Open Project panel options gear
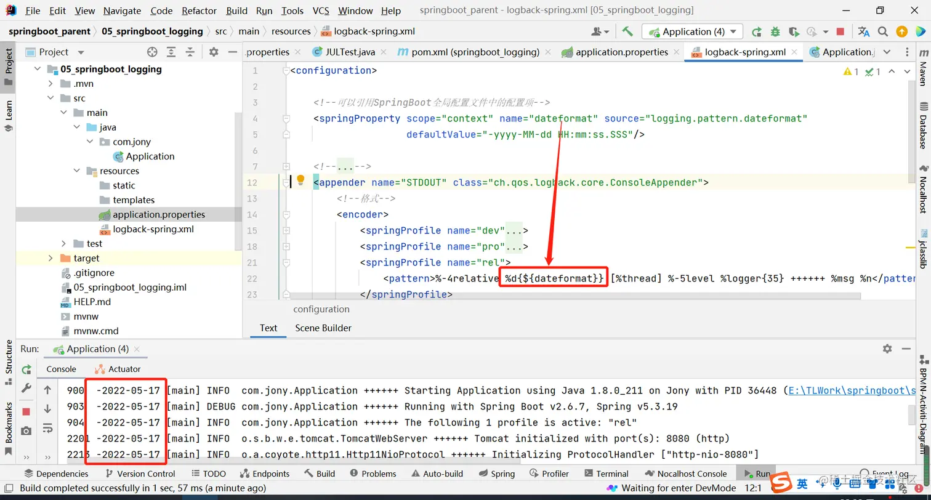This screenshot has width=931, height=500. tap(214, 52)
